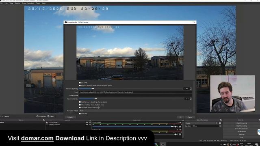Pop out the Sources dock icon
This screenshot has height=146, width=260.
point(90,120)
